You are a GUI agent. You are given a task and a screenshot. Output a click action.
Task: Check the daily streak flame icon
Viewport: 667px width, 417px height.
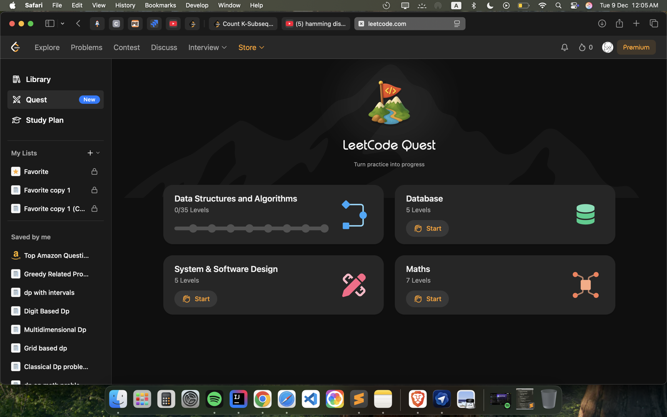pos(582,47)
